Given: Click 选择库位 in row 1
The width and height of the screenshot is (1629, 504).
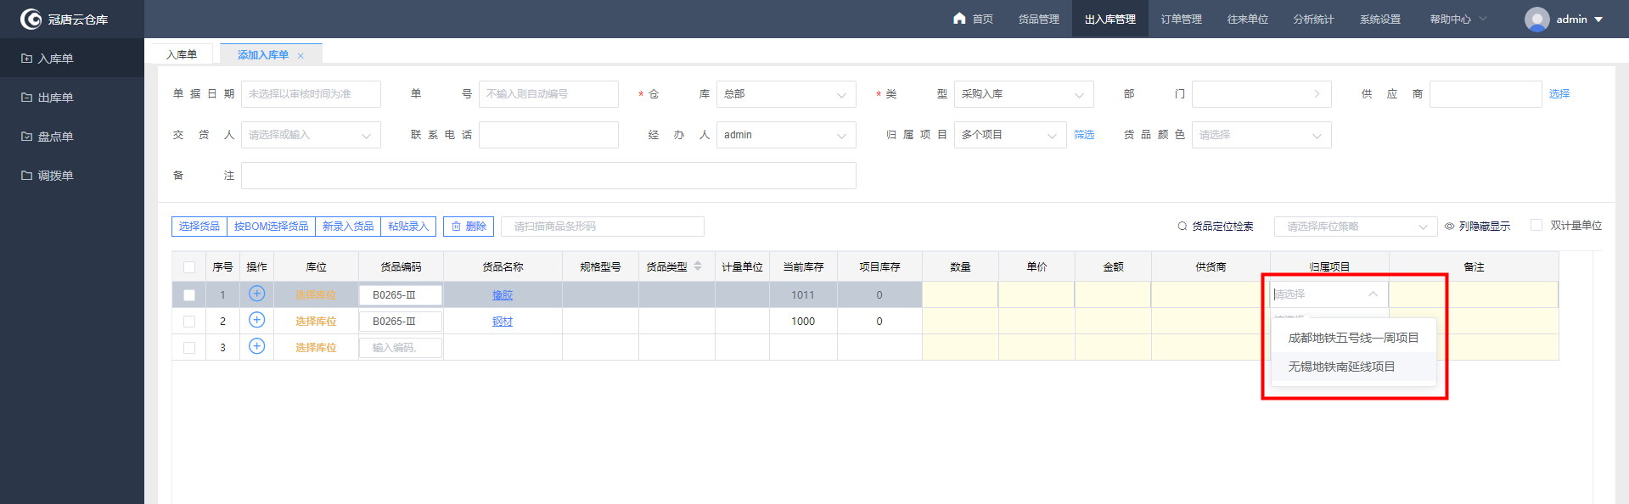Looking at the screenshot, I should point(316,295).
